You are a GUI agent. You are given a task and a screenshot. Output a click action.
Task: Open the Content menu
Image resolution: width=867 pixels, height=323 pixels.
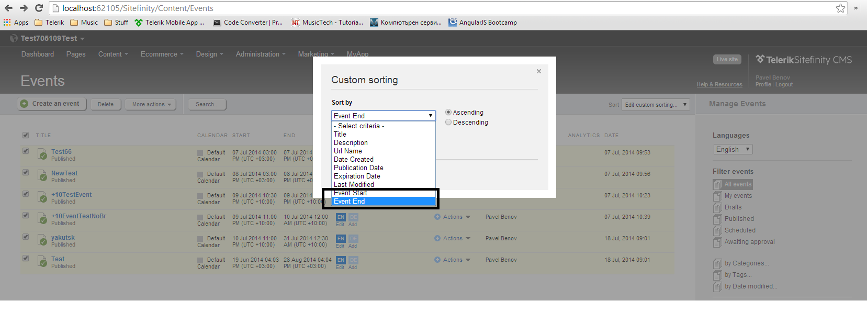[112, 54]
